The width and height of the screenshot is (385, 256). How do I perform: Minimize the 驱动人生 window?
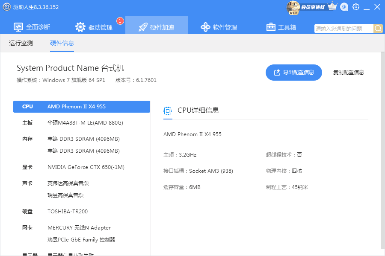click(367, 7)
